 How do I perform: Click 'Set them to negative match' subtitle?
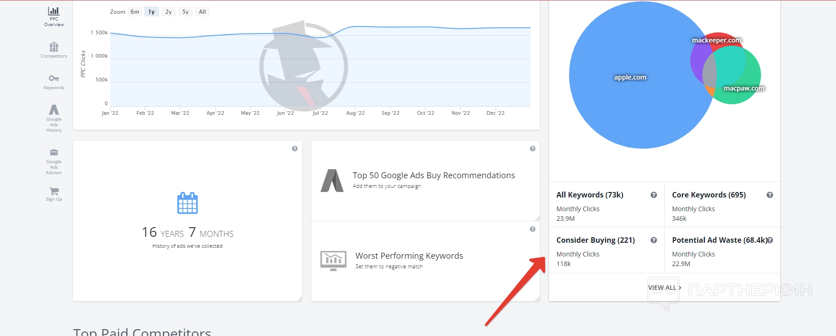click(x=389, y=267)
